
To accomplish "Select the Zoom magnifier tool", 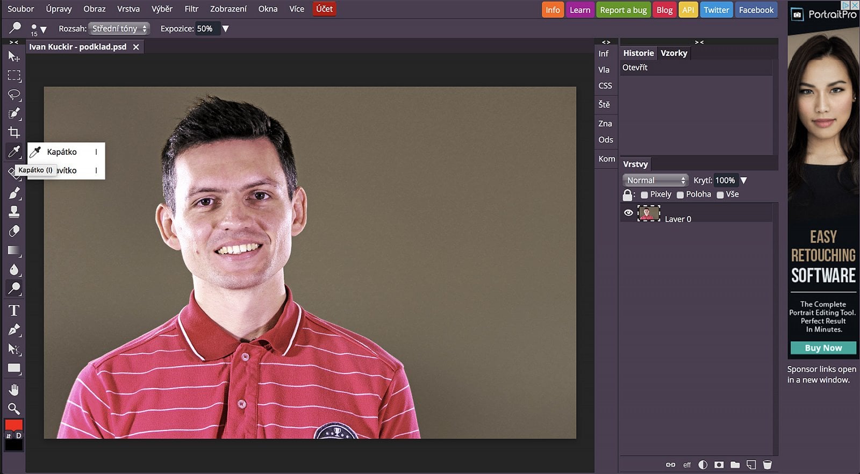I will 14,408.
